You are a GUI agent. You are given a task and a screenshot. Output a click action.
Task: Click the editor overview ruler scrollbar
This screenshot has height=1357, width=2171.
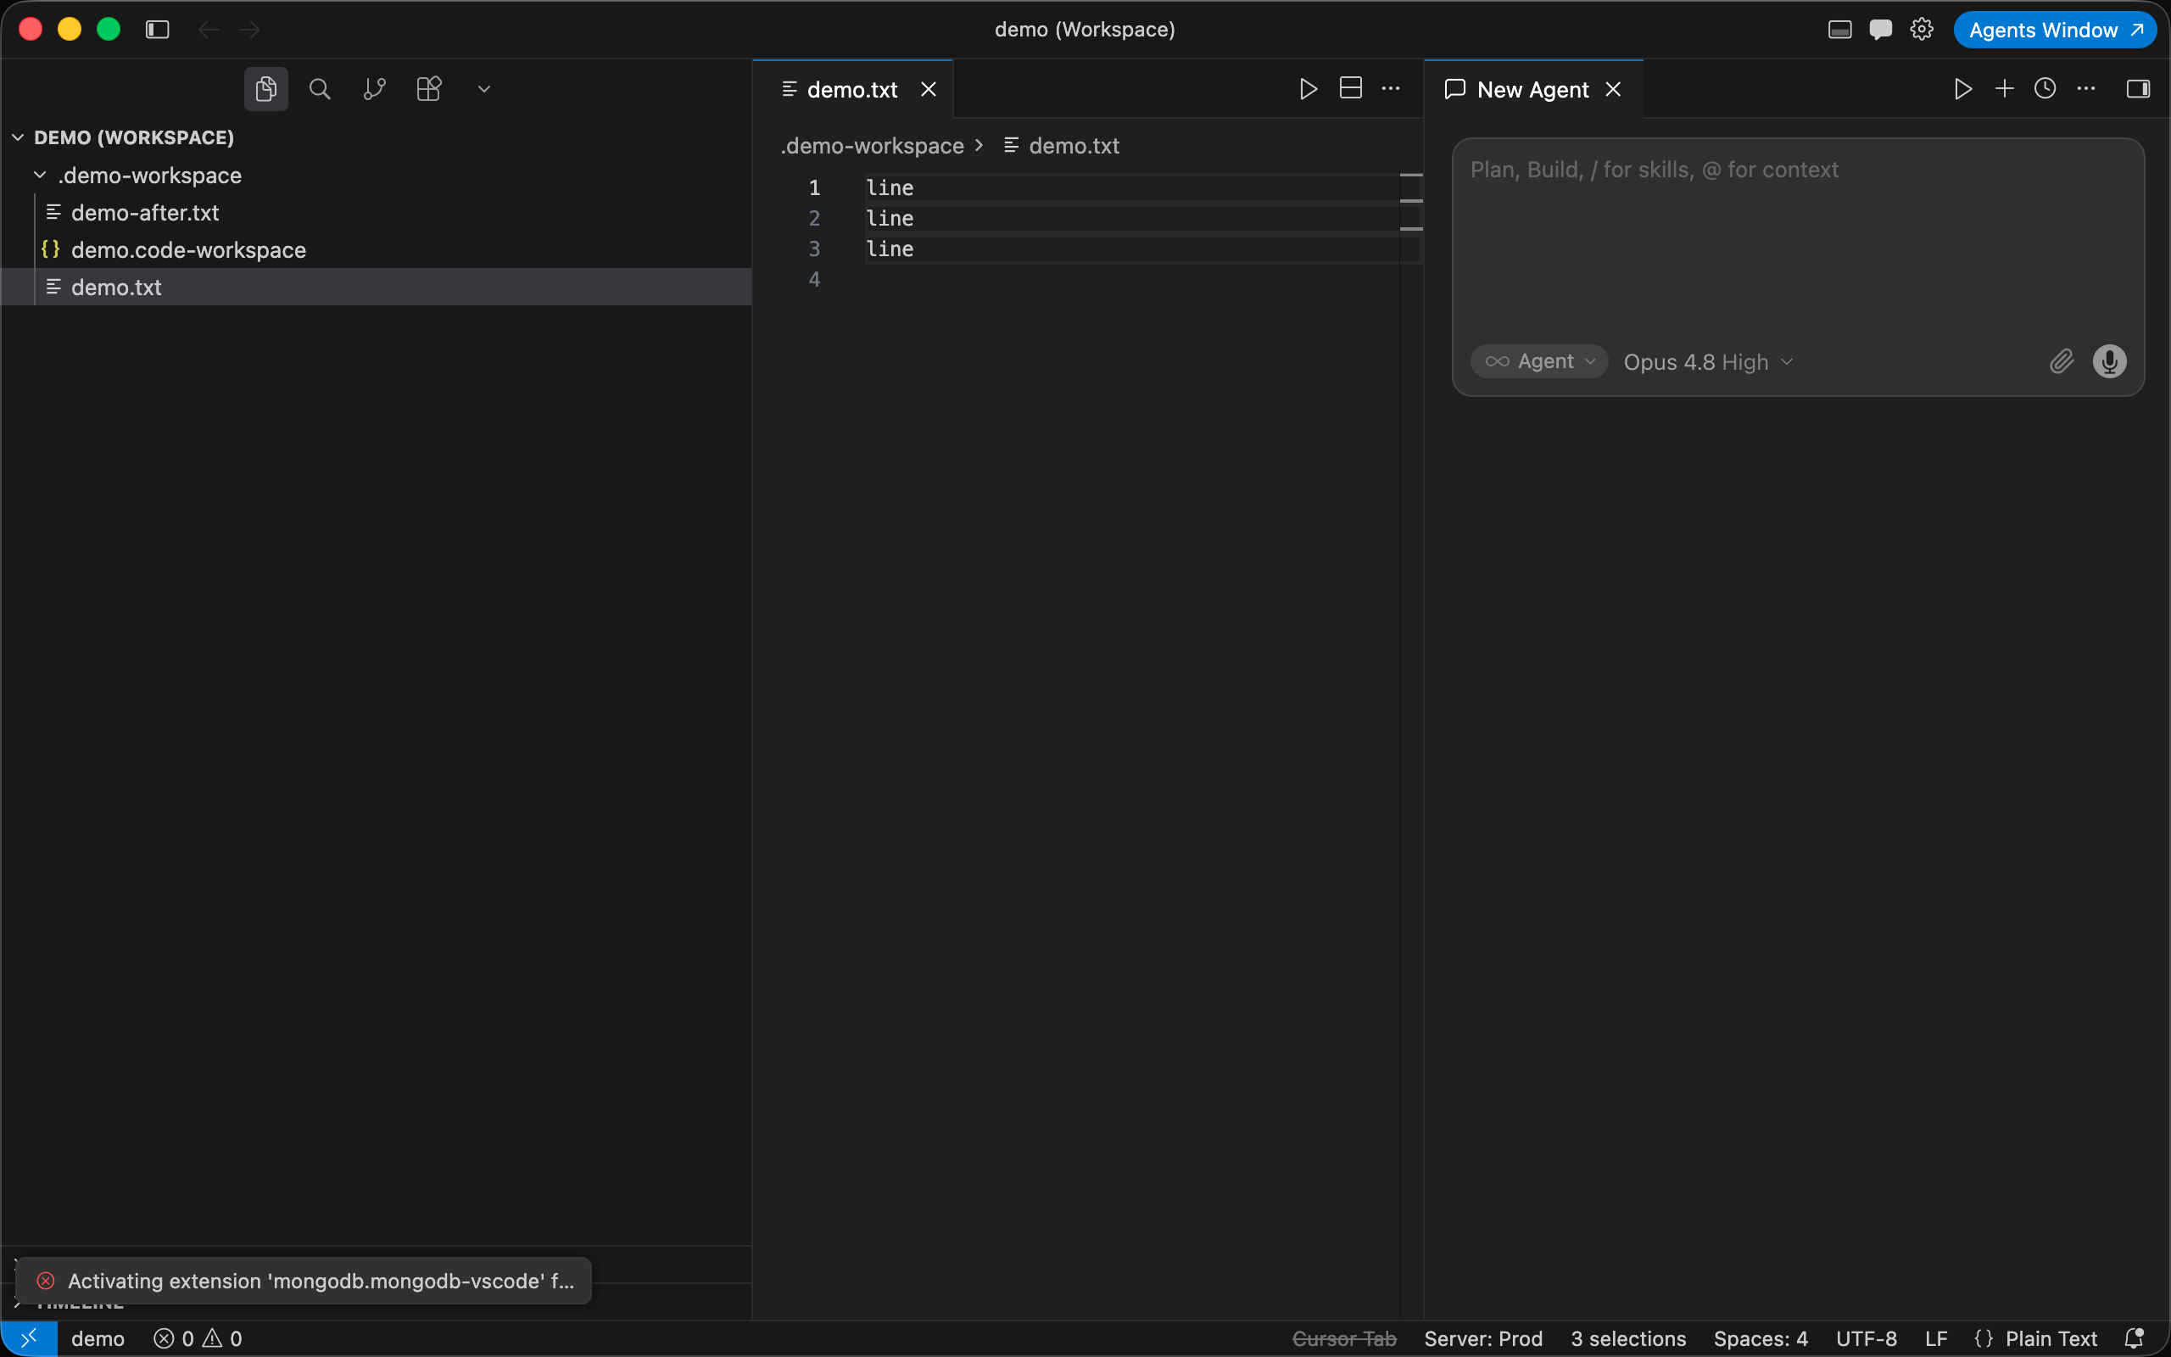[1411, 745]
